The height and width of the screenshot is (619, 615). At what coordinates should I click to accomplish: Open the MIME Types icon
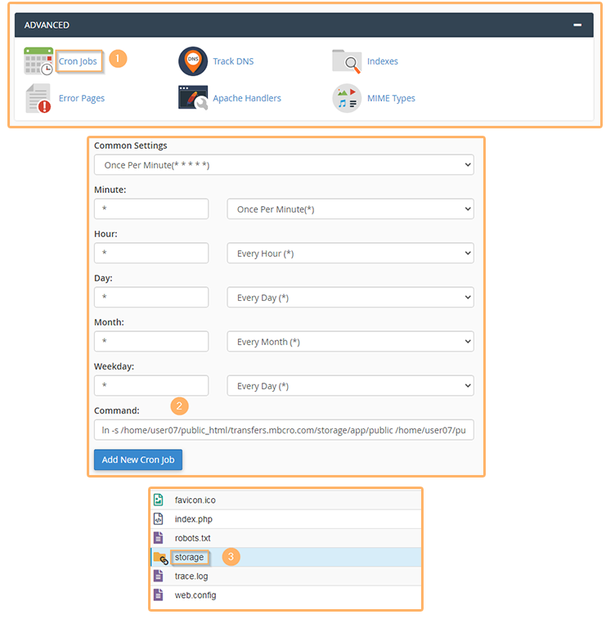[x=347, y=98]
